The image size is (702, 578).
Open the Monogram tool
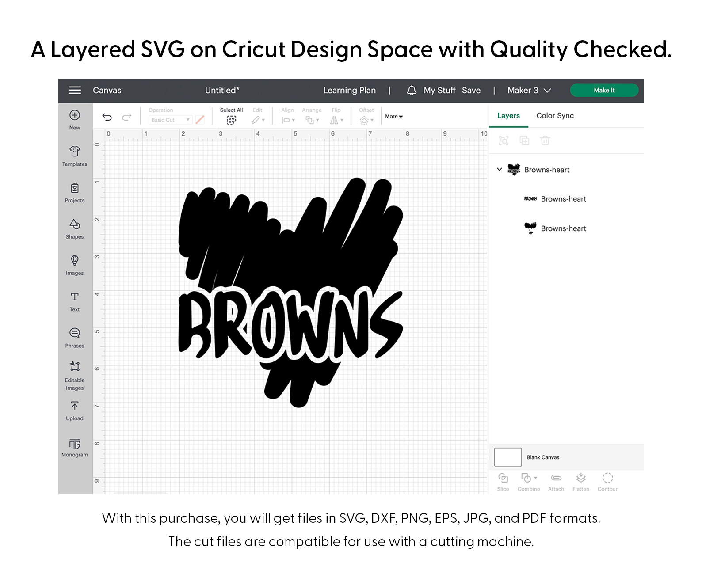tap(75, 444)
